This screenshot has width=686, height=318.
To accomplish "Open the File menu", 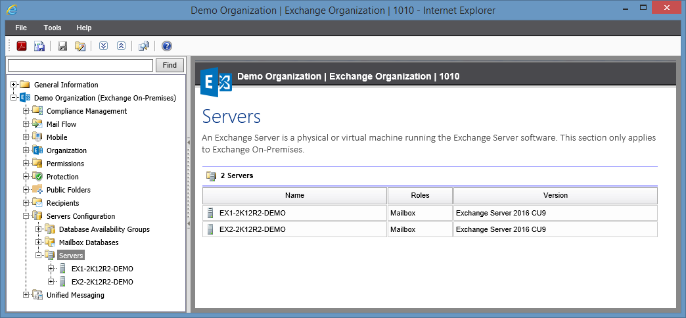I will pyautogui.click(x=21, y=28).
